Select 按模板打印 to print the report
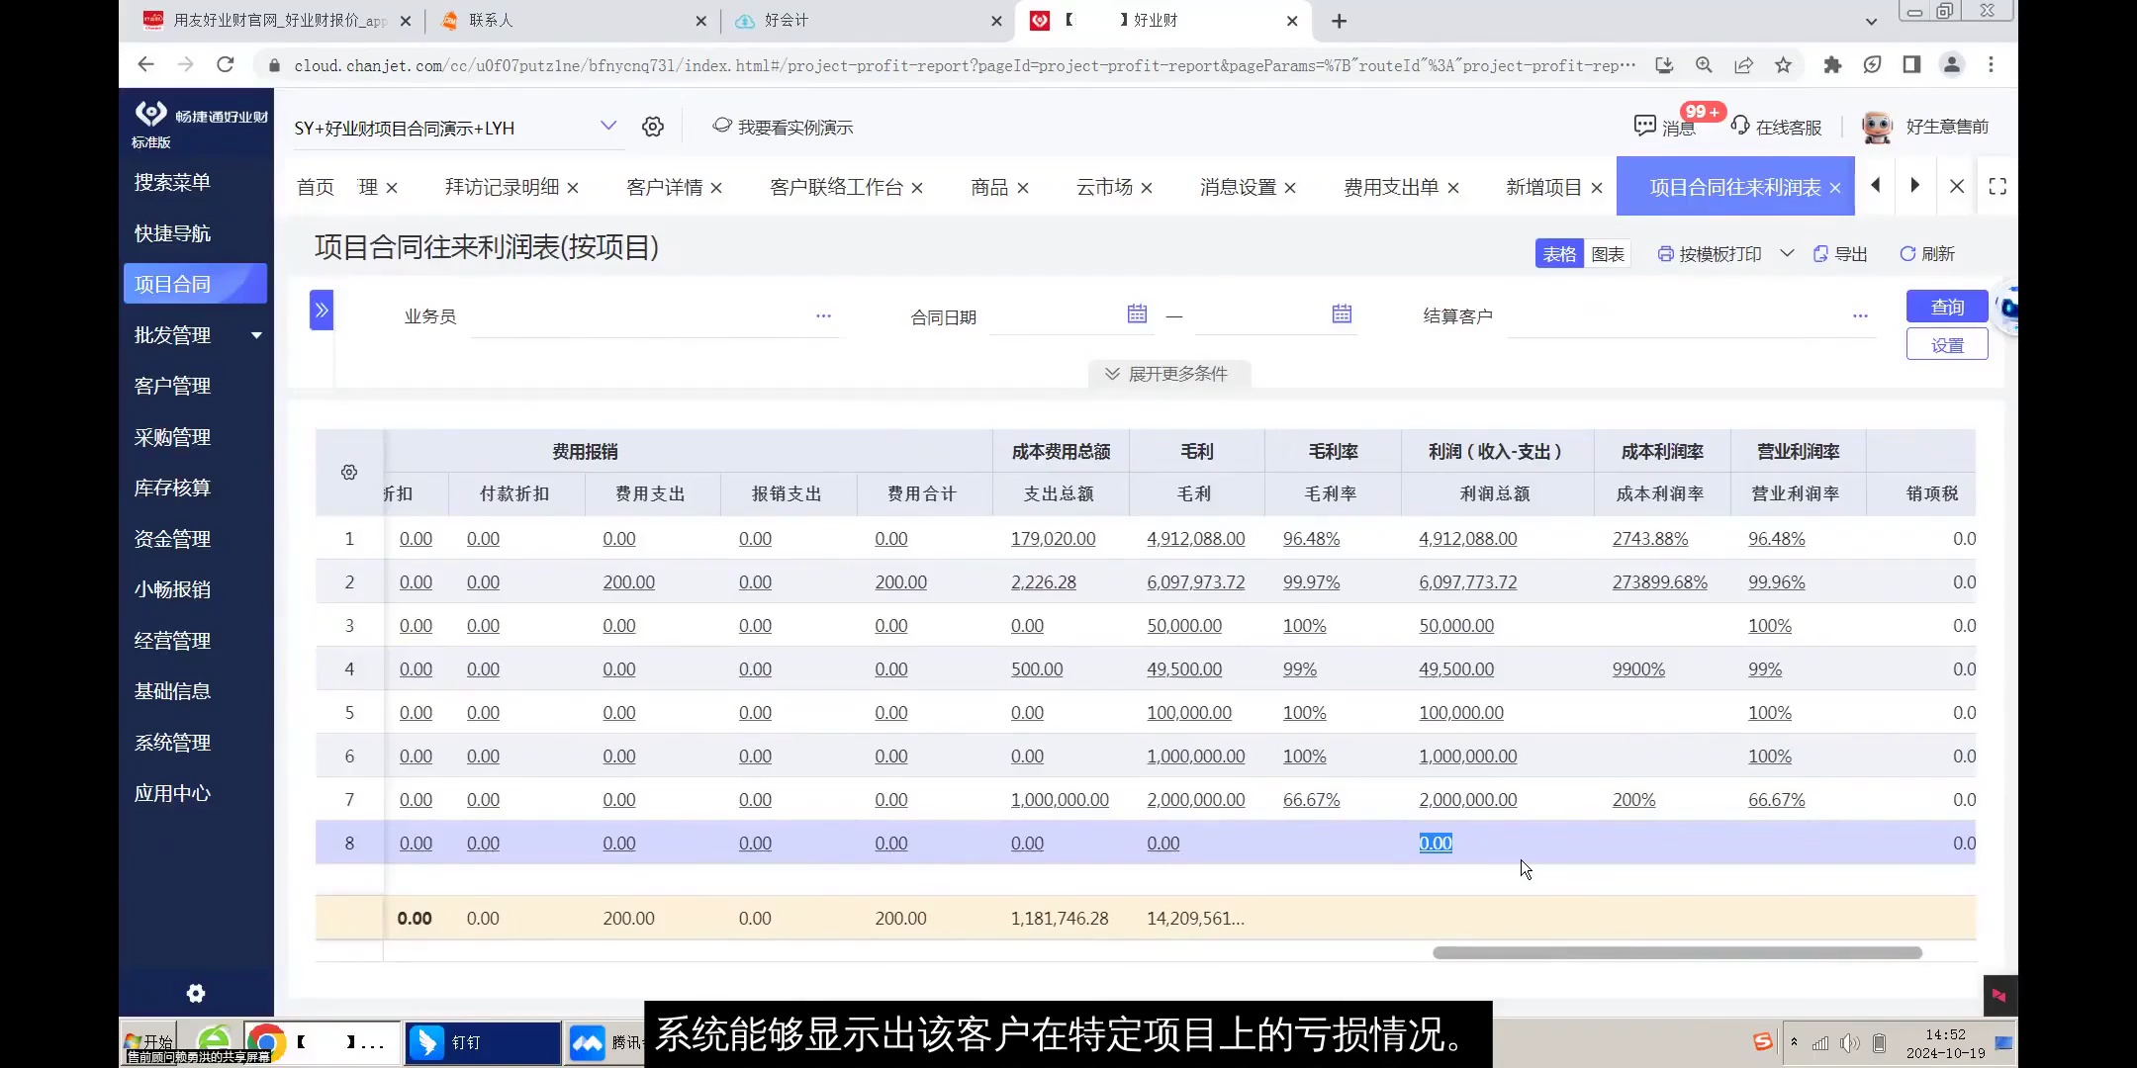 point(1721,253)
